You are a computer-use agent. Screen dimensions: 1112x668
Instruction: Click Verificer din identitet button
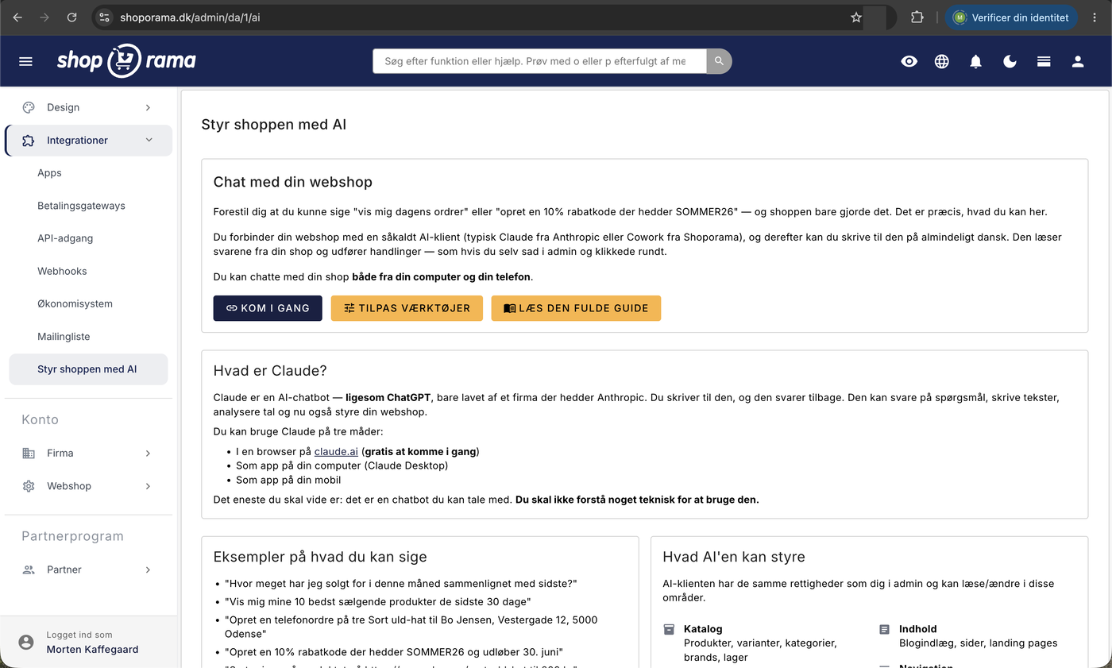click(x=1011, y=17)
